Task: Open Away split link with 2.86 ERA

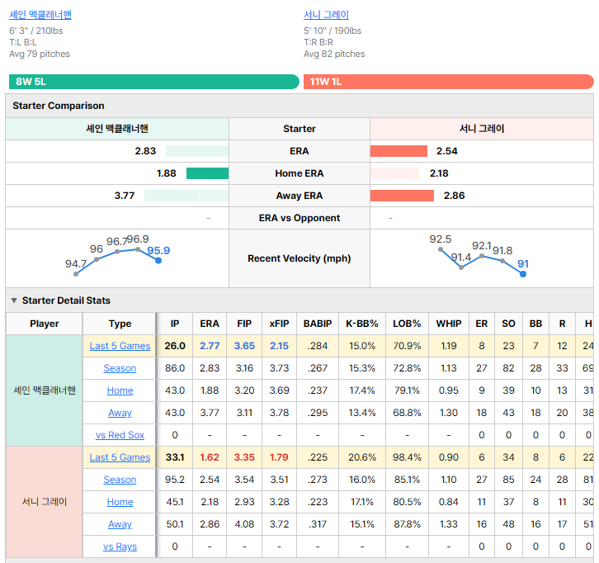Action: 120,524
